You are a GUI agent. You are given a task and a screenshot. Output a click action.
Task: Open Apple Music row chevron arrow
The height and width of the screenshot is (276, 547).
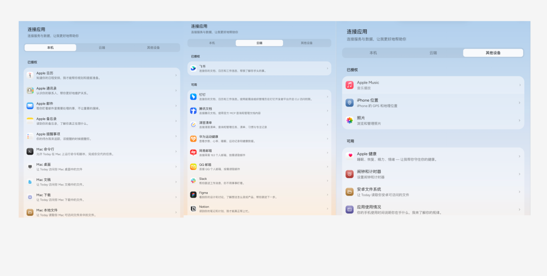pos(520,85)
